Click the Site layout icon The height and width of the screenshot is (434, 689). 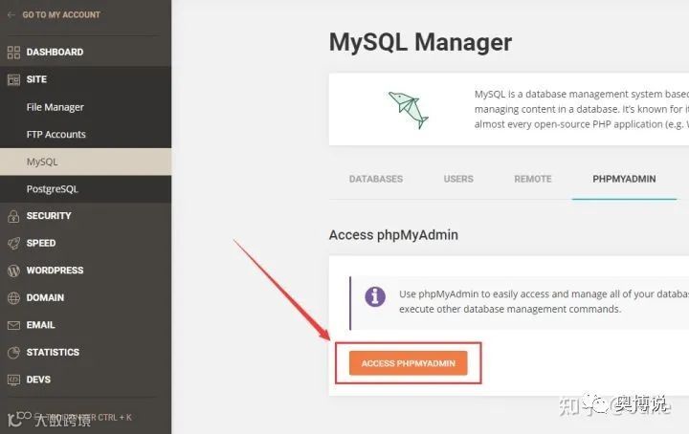click(13, 79)
